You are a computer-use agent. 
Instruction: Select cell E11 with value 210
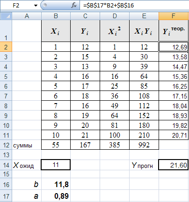(x=144, y=135)
